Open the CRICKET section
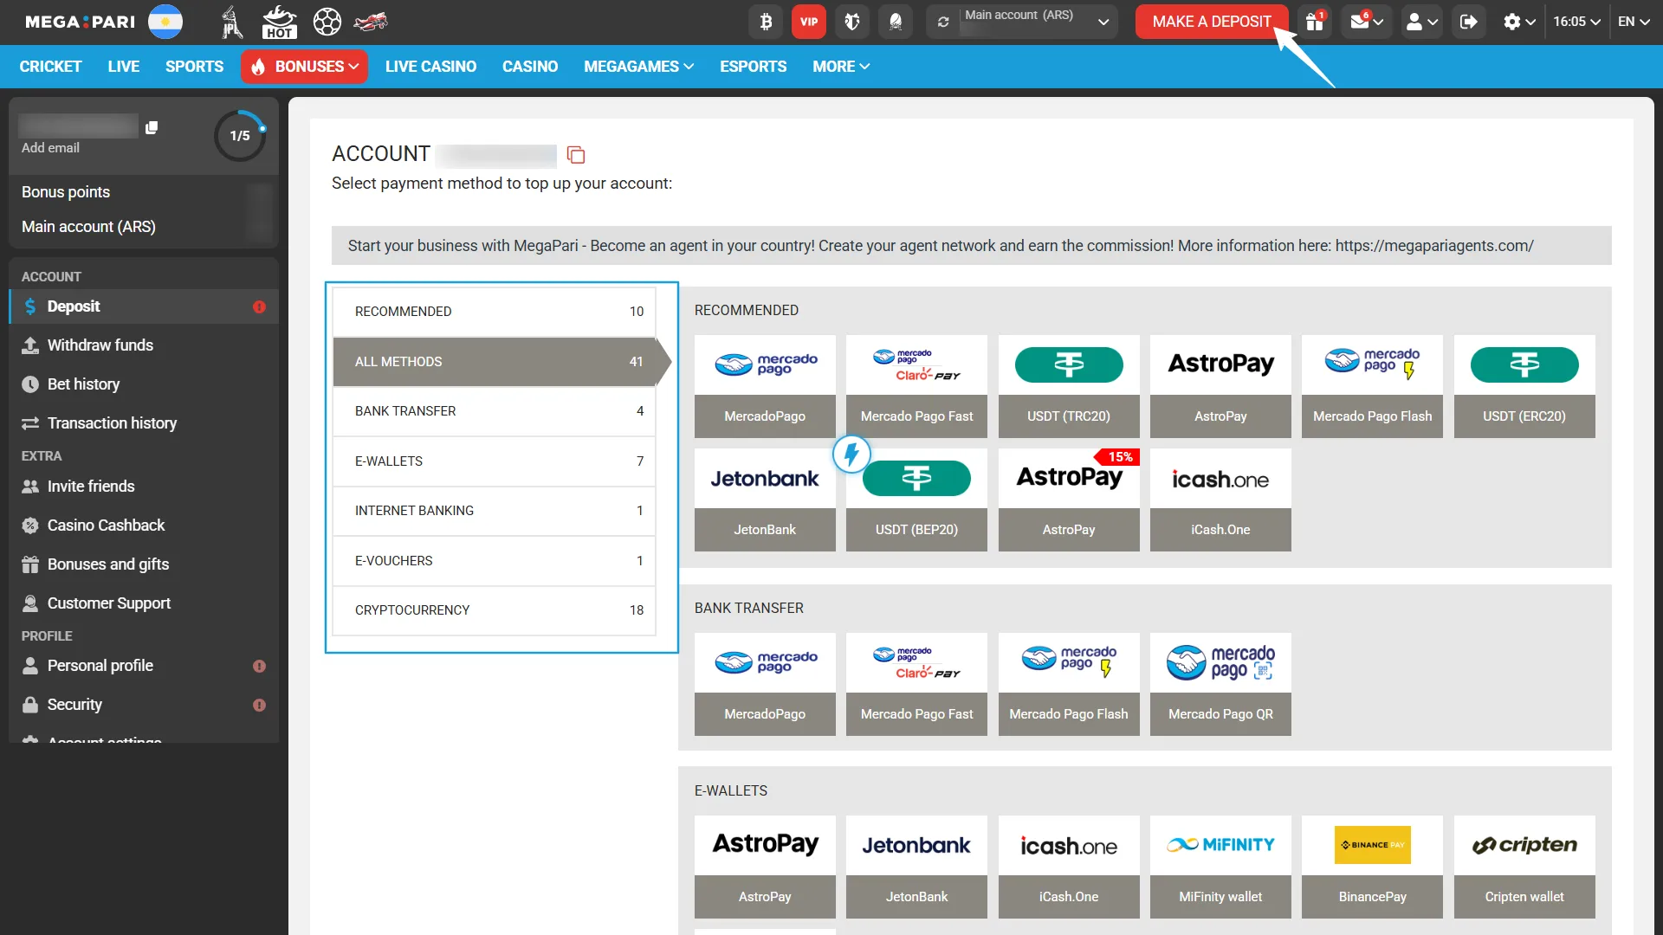Screen dimensions: 1663x935 click(50, 67)
